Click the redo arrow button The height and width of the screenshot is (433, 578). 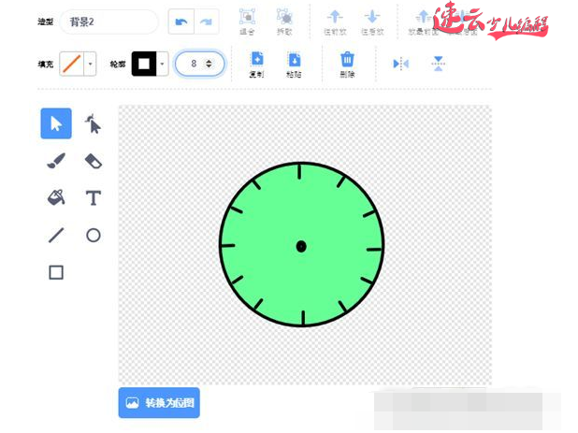(x=206, y=22)
